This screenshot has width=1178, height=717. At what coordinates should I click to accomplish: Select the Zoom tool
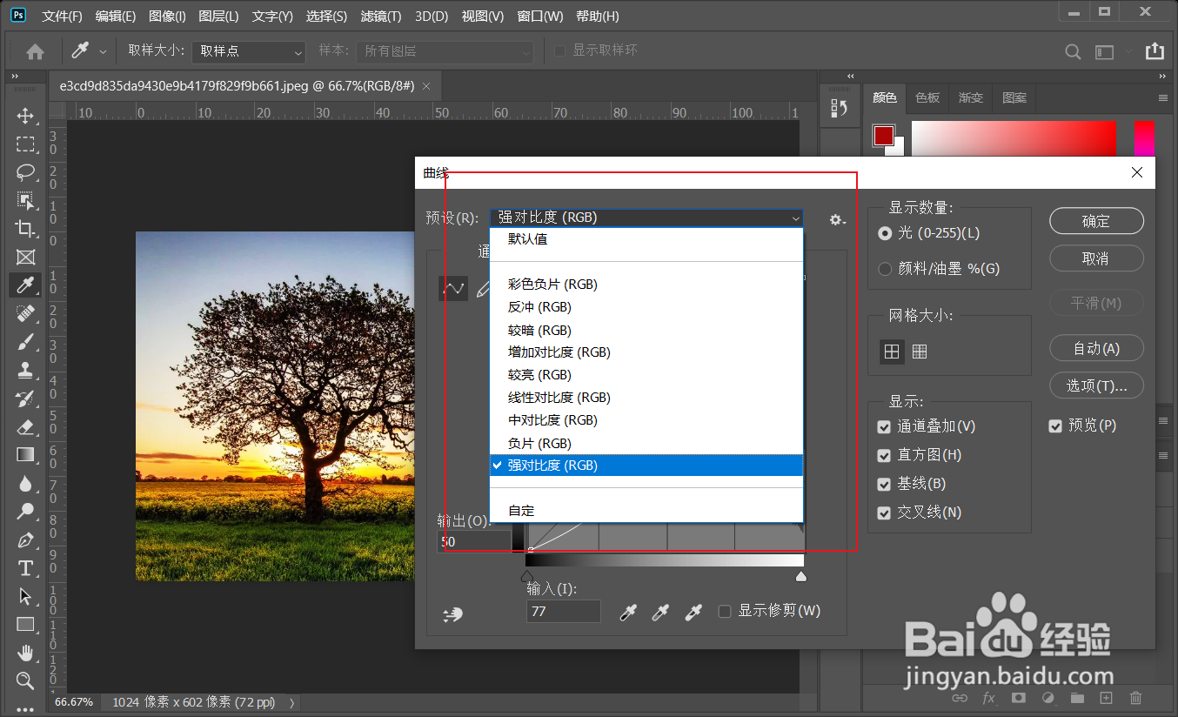tap(25, 680)
